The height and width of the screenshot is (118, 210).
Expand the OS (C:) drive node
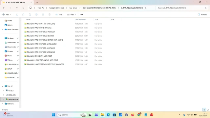(4, 90)
